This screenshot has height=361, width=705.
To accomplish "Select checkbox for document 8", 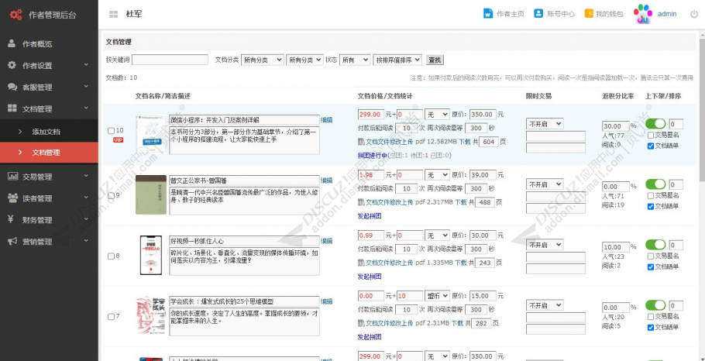I will (x=111, y=256).
